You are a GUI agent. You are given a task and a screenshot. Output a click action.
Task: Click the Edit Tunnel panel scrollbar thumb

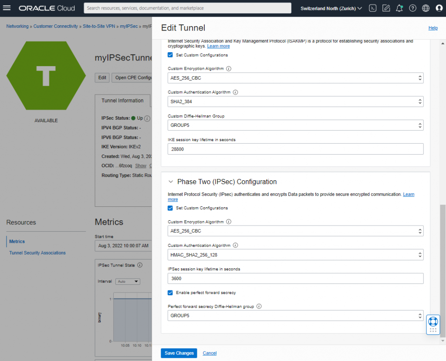point(443,270)
